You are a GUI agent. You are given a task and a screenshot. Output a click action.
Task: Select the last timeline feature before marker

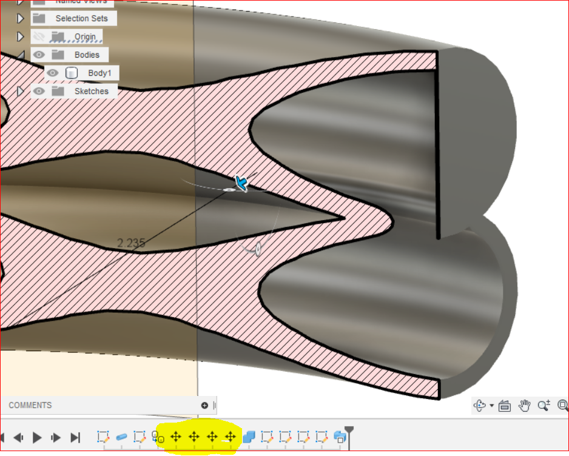click(340, 437)
